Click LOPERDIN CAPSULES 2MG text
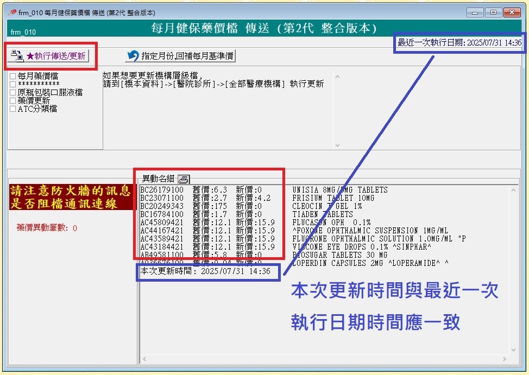This screenshot has height=375, width=529. coord(370,263)
